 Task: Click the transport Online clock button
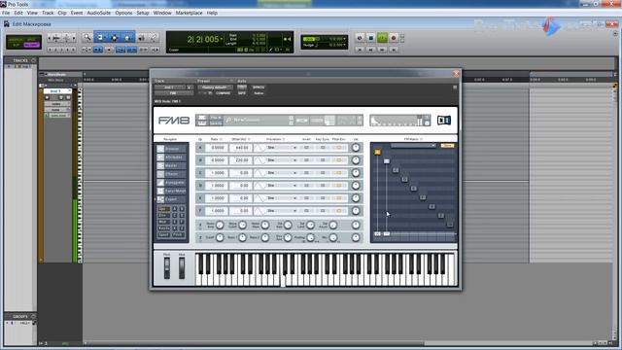click(360, 38)
